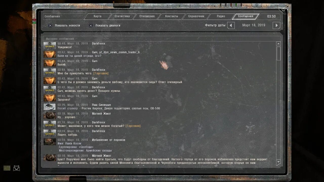
Task: Click message text "Увидимся!"
Action: pyautogui.click(x=65, y=47)
